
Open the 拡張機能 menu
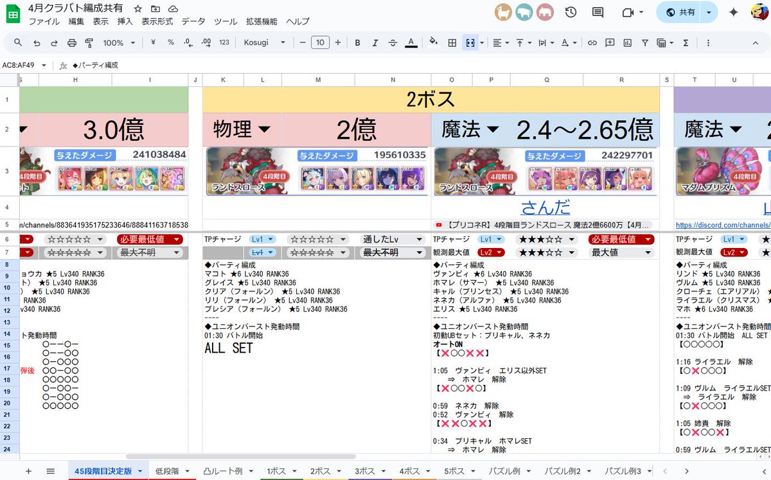click(261, 21)
